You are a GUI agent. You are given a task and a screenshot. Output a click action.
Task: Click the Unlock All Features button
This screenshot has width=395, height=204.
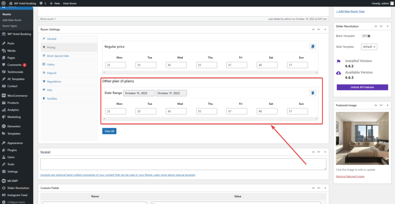[x=362, y=87]
